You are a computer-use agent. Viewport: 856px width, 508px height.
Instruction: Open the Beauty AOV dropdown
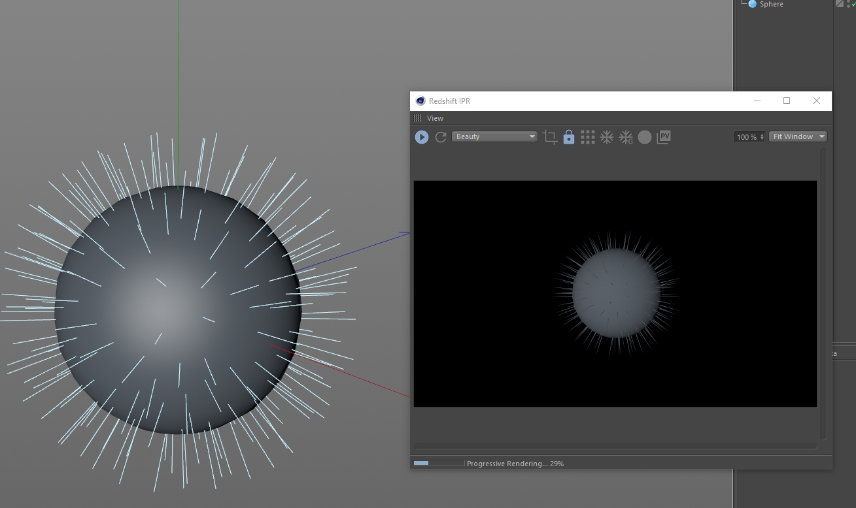[494, 136]
